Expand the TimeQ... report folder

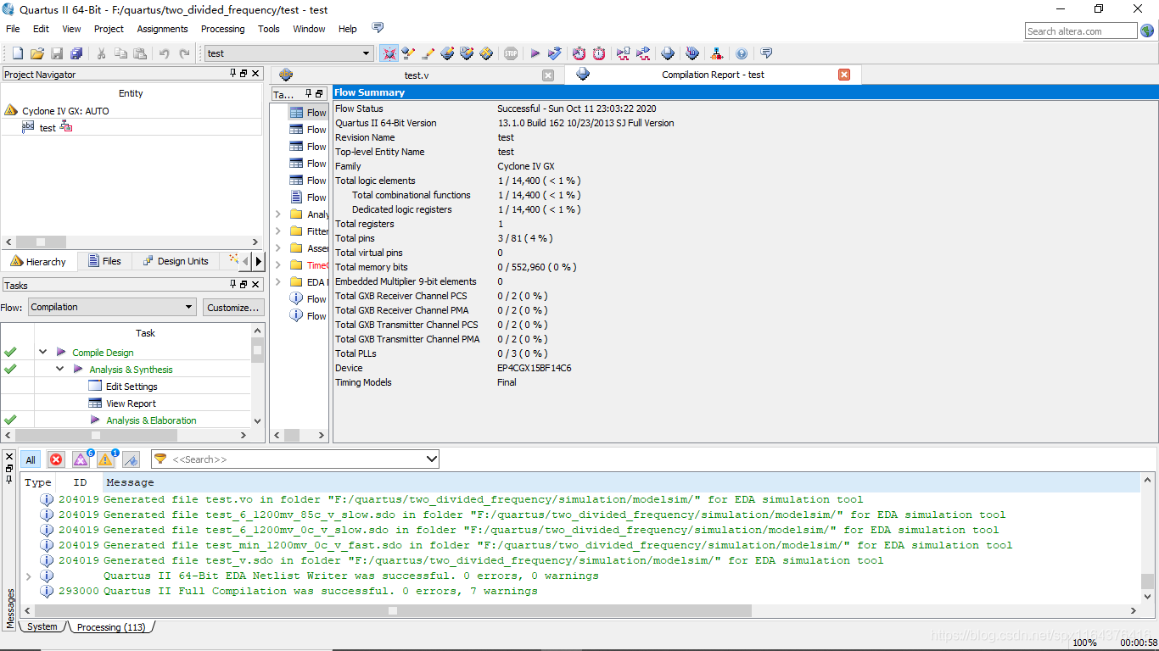click(x=277, y=265)
